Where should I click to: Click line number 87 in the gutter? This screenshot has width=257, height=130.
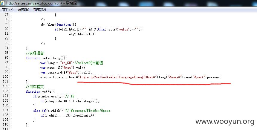click(6, 14)
